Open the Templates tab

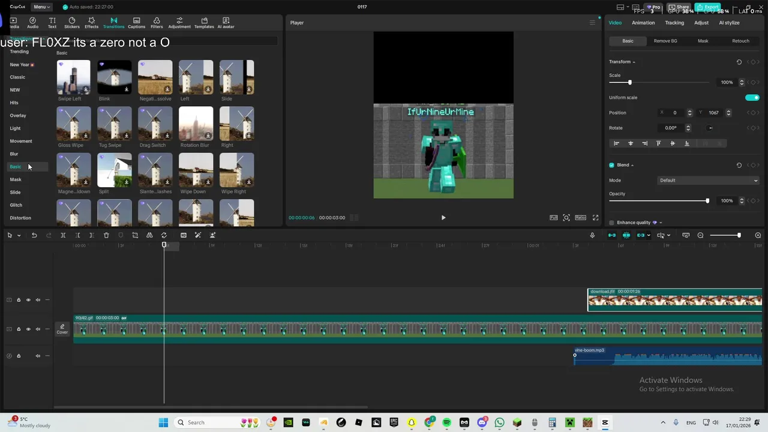[204, 23]
